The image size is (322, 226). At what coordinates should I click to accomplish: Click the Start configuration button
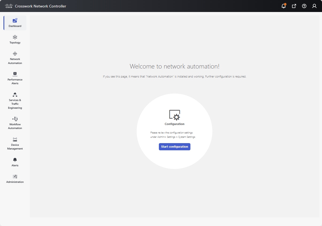coord(175,147)
